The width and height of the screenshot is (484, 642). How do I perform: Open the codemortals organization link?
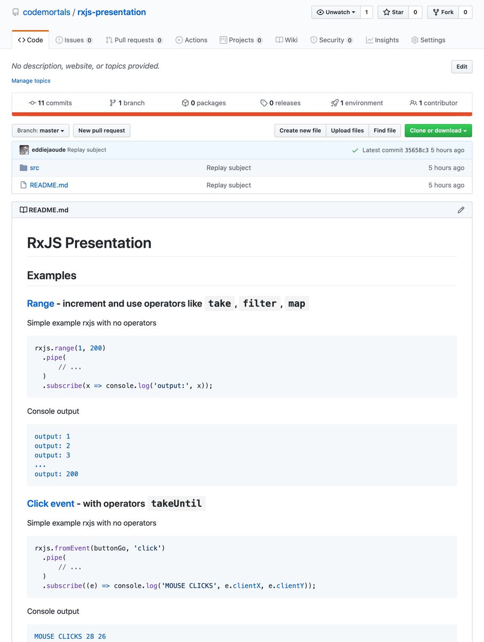click(47, 12)
